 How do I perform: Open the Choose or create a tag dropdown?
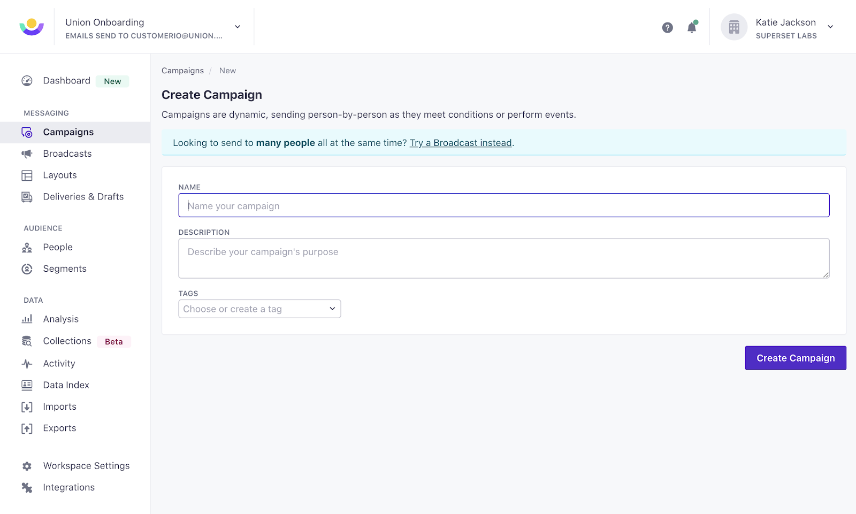click(x=259, y=309)
